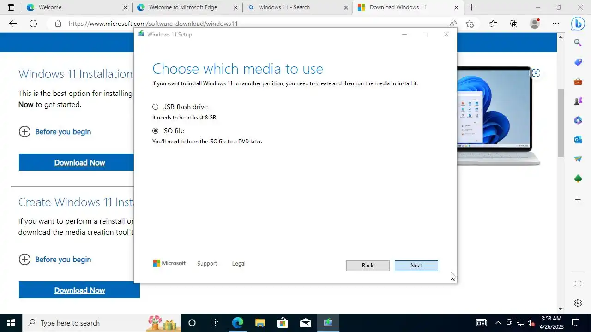Open Task View on the taskbar
Viewport: 591px width, 332px height.
tap(214, 323)
